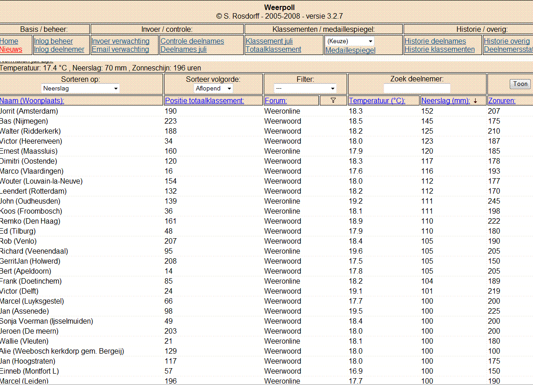The height and width of the screenshot is (385, 533).
Task: Sort by Zonuren column header
Action: pyautogui.click(x=502, y=101)
